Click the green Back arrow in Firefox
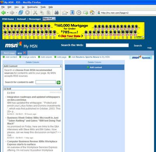Image resolution: width=156 pixels, height=152 pixels. [x=4, y=13]
